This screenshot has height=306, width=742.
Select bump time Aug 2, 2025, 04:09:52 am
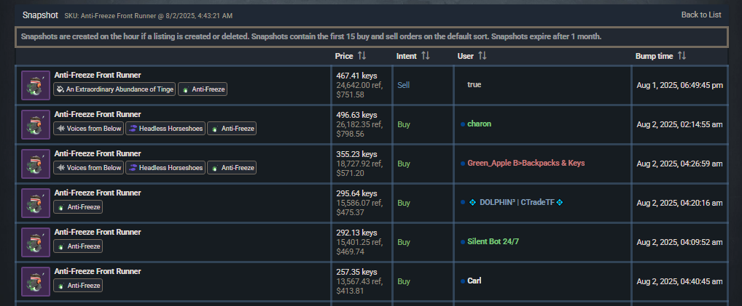[x=679, y=242]
